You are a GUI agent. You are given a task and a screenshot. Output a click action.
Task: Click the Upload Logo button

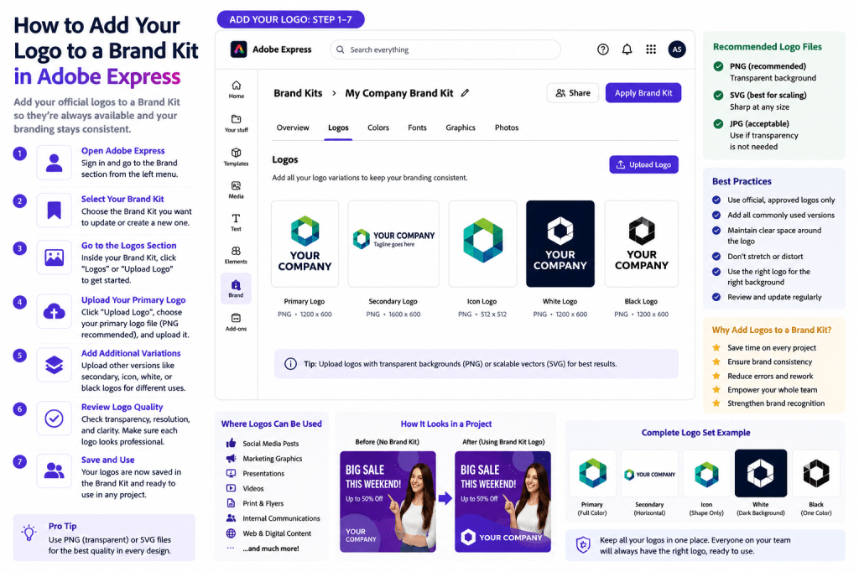coord(643,164)
